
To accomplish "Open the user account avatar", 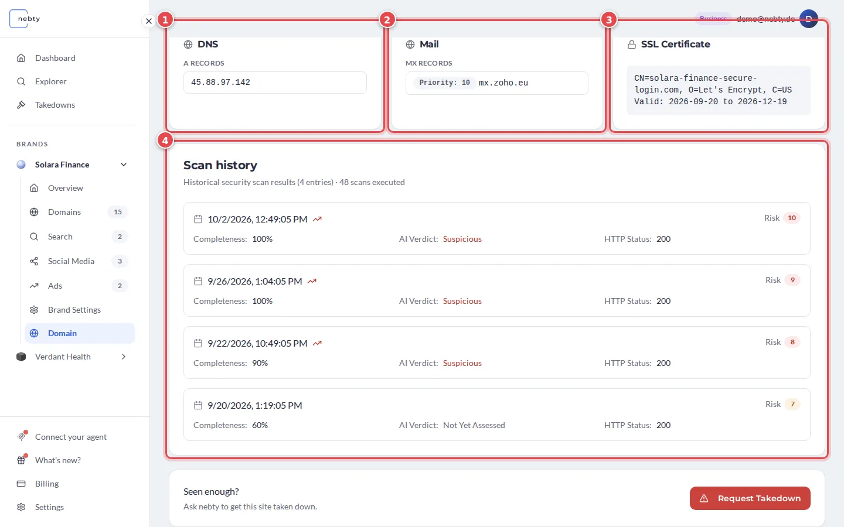I will pos(809,19).
